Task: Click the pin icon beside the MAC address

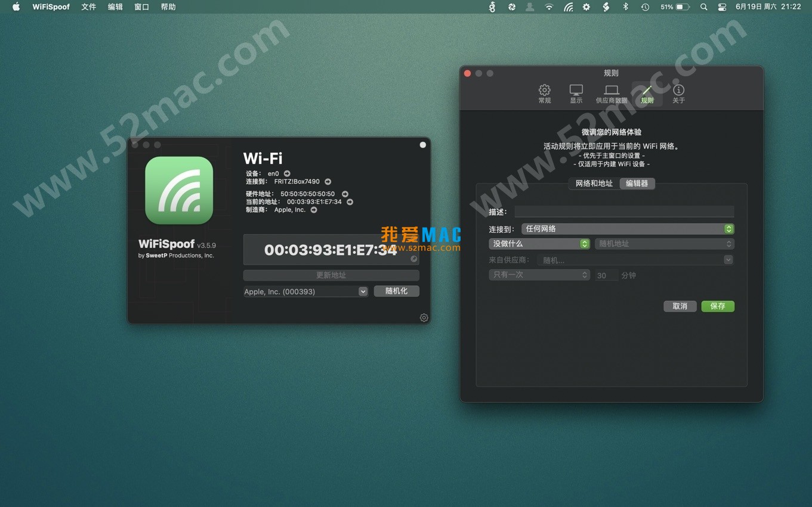Action: [413, 259]
